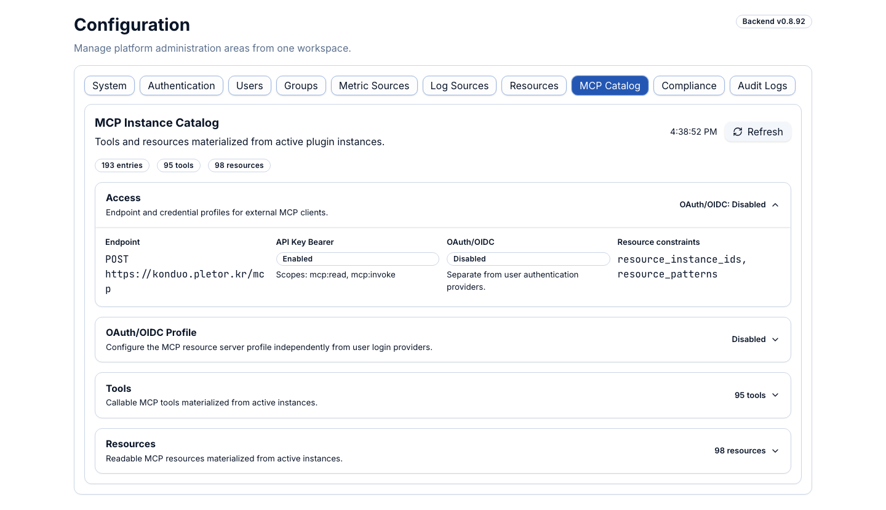Click the OAuth/OIDC Profile section title

[x=151, y=333]
